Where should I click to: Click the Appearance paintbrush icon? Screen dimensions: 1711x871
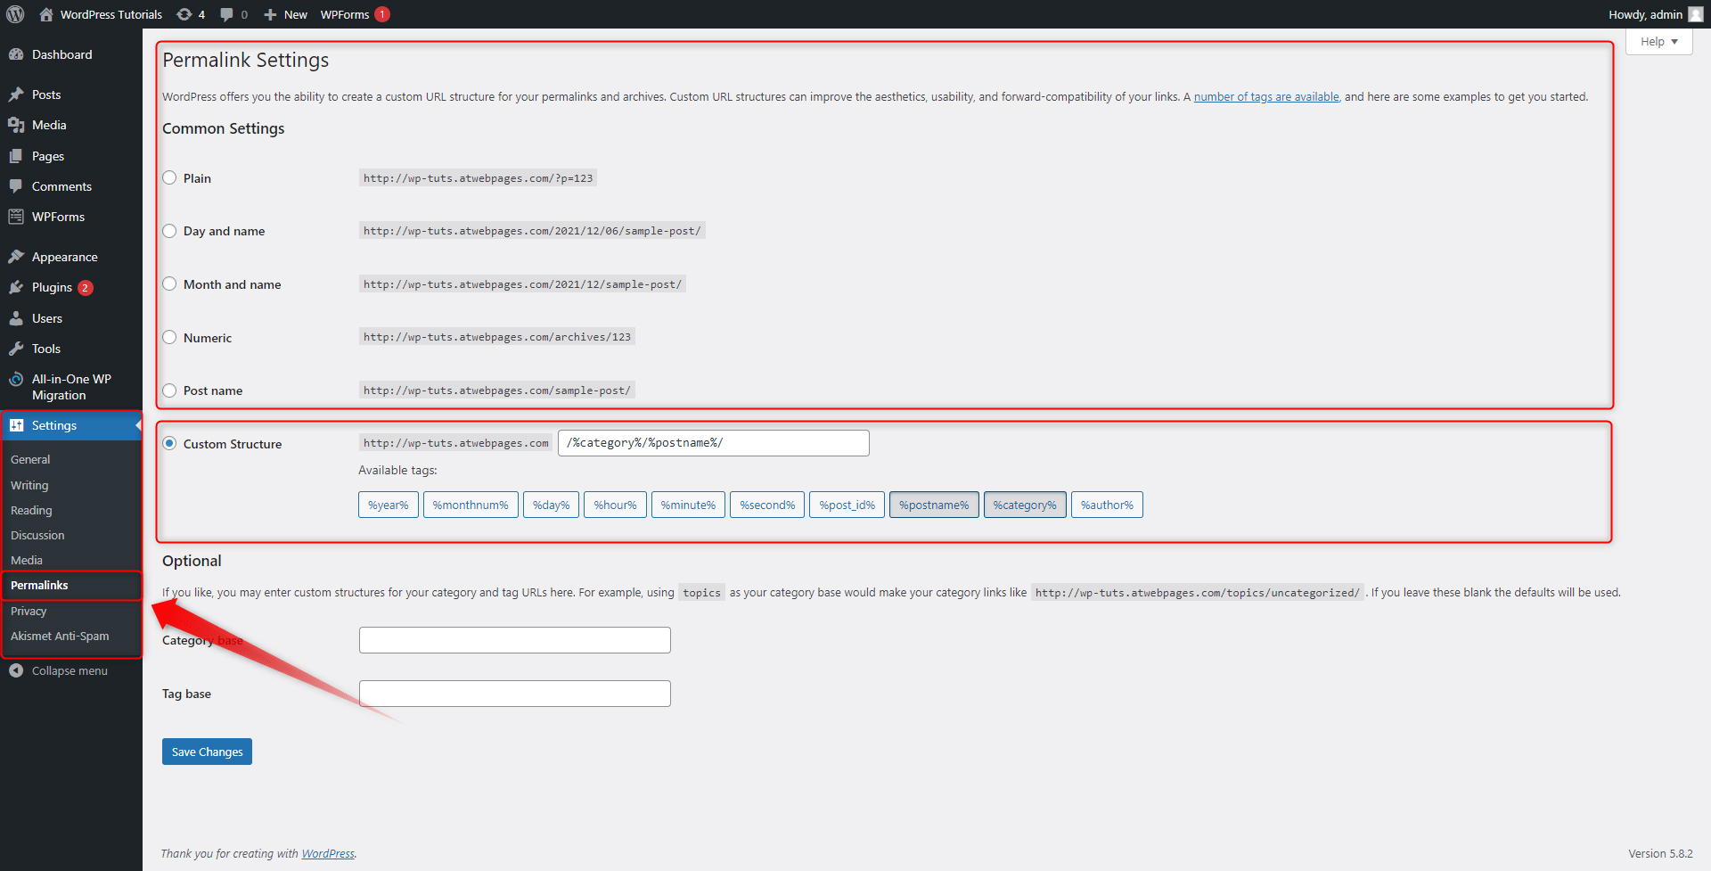point(16,257)
